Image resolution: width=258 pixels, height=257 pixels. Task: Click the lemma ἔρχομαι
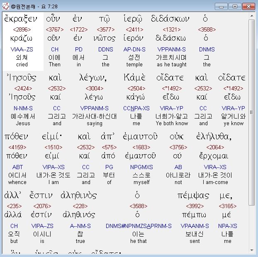click(x=214, y=156)
